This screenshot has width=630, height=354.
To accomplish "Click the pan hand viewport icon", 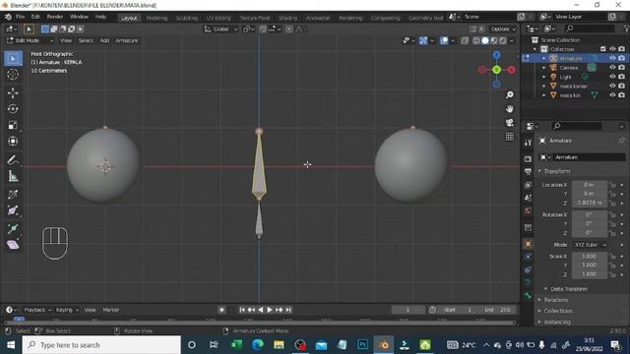I will click(x=510, y=109).
